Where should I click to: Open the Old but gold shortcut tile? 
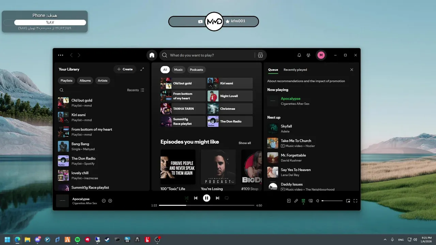pyautogui.click(x=183, y=83)
